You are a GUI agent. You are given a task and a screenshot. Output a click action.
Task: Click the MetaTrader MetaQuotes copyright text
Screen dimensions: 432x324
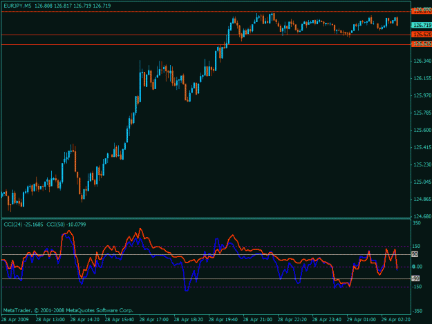(x=68, y=310)
